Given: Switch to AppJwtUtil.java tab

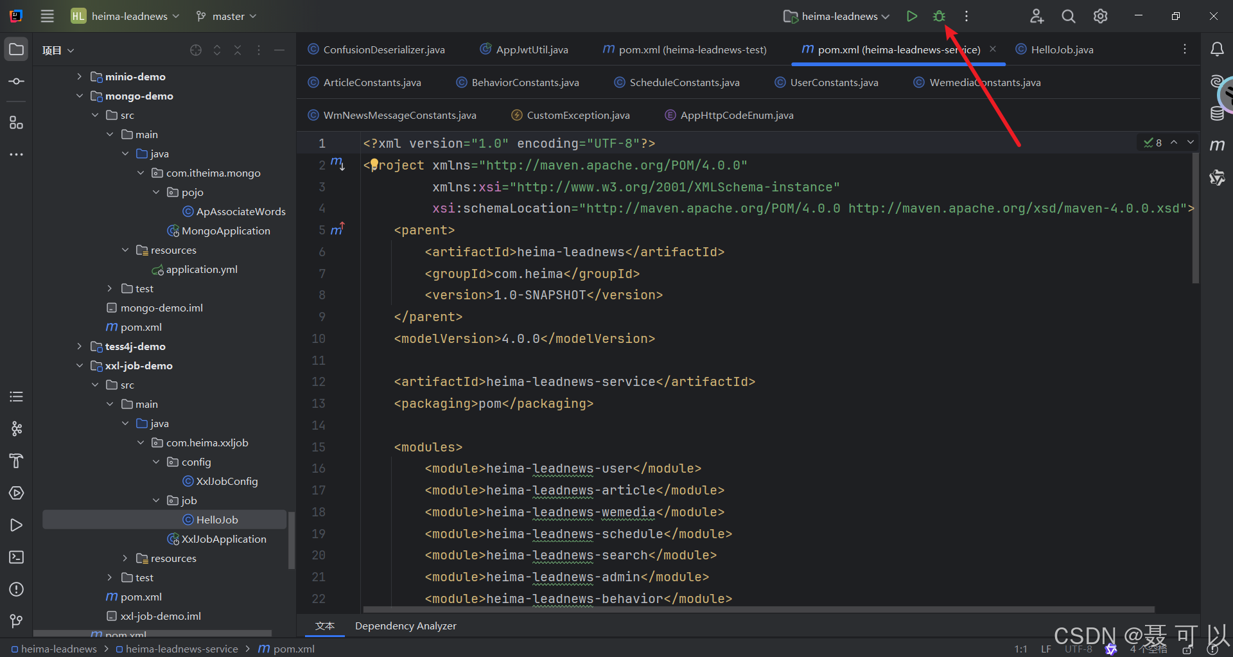Looking at the screenshot, I should click(x=525, y=49).
